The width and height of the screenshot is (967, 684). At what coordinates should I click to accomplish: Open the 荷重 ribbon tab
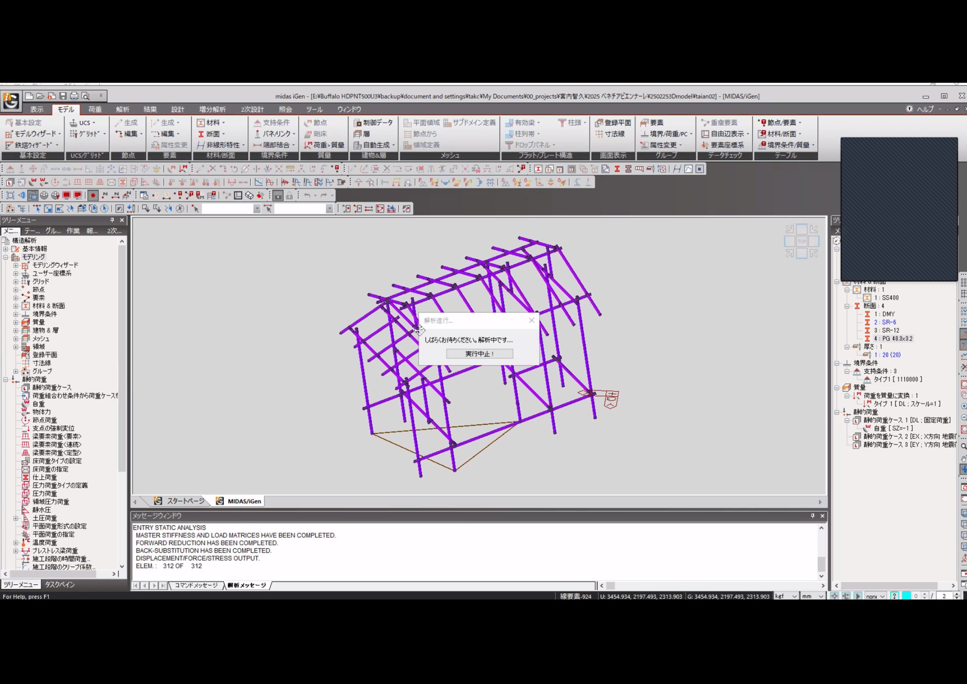[x=95, y=109]
